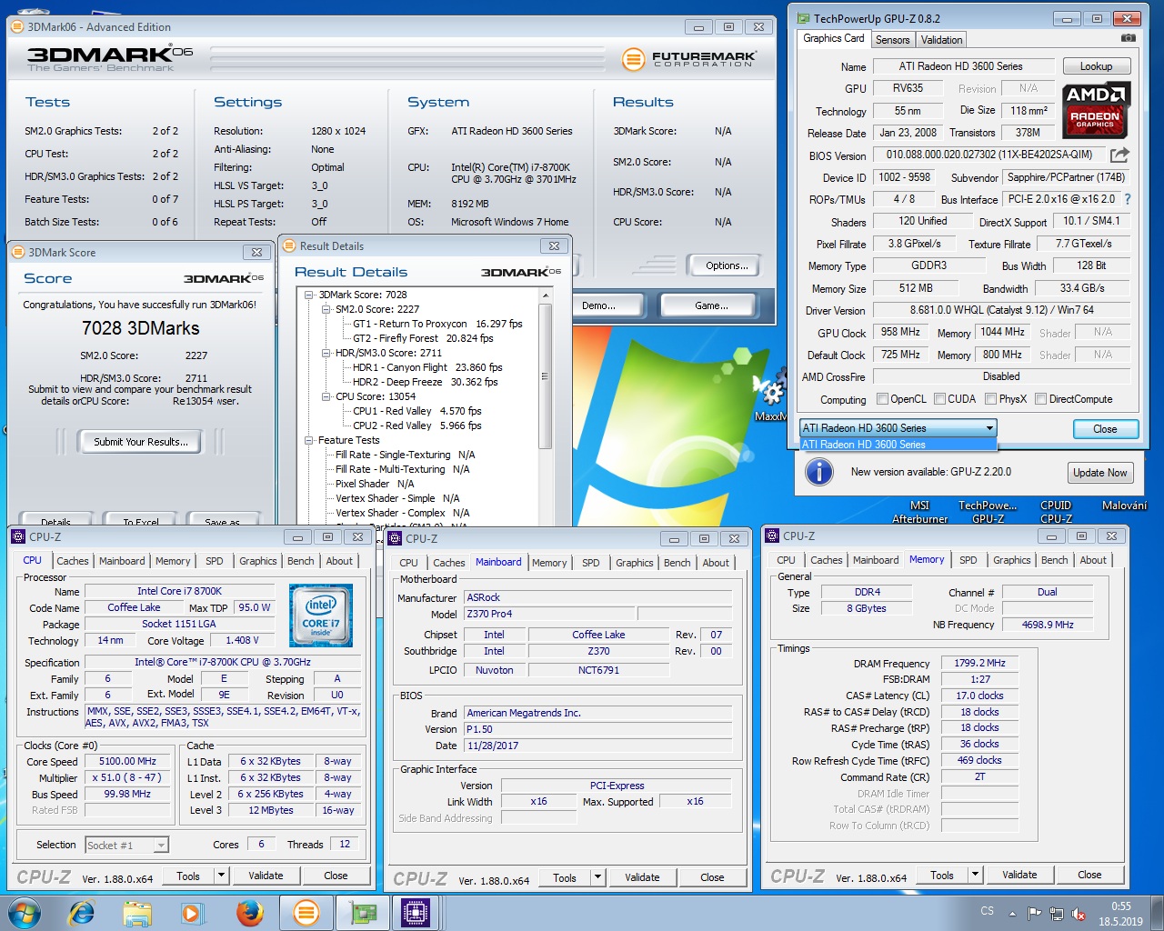Open MSI Afterburner desktop shortcut

click(x=920, y=512)
